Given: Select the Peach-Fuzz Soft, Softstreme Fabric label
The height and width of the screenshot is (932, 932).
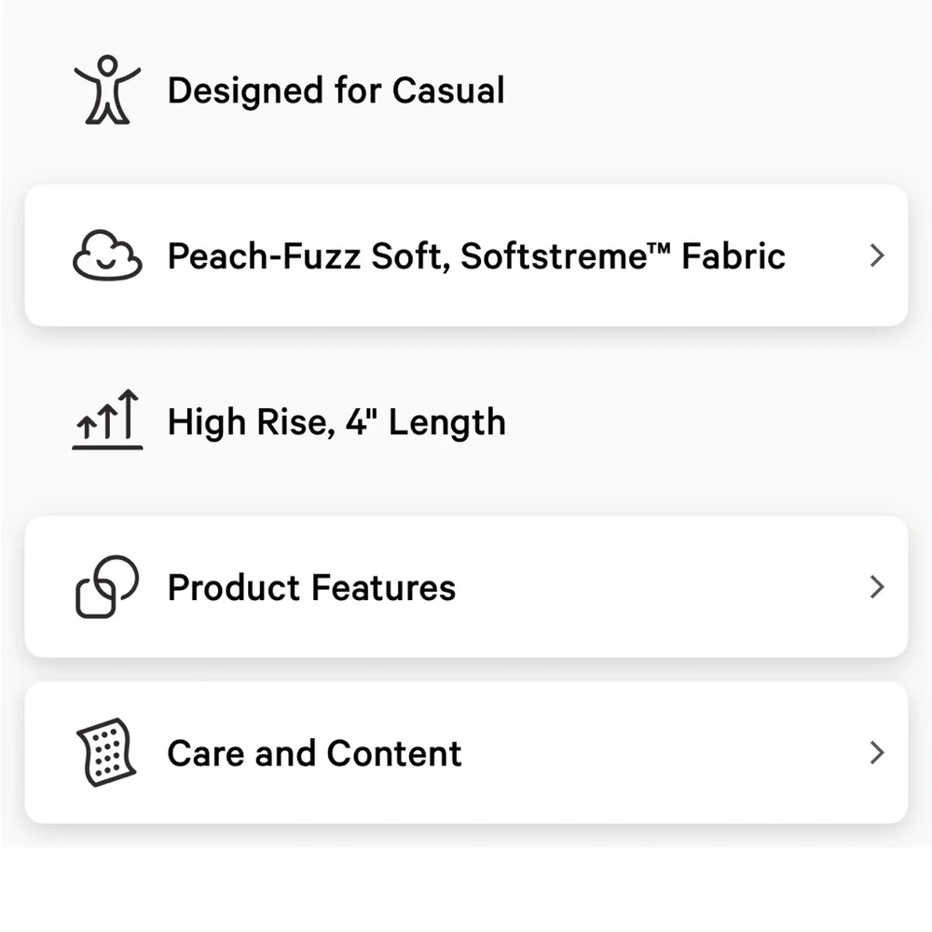Looking at the screenshot, I should click(x=475, y=255).
